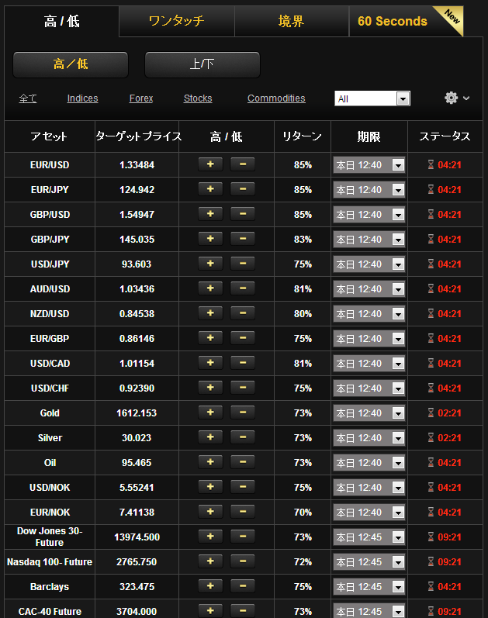Open the expiry dropdown for NZD/USD

(x=369, y=314)
